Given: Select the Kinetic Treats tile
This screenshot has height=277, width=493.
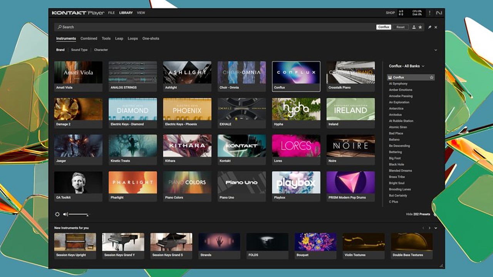Looking at the screenshot, I should 133,150.
